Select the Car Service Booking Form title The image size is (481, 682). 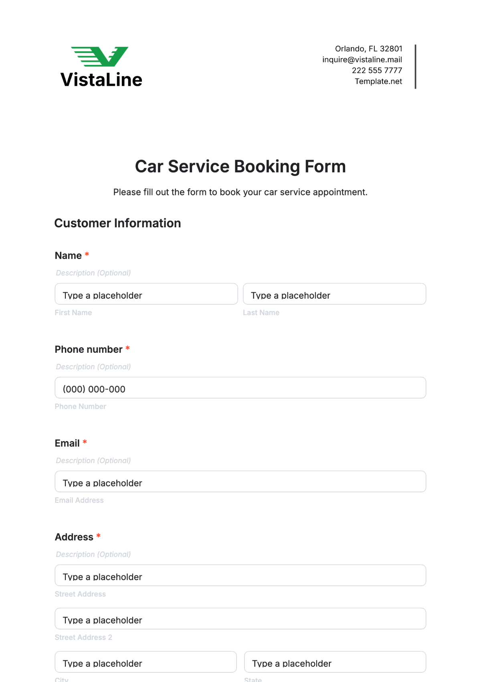click(240, 166)
